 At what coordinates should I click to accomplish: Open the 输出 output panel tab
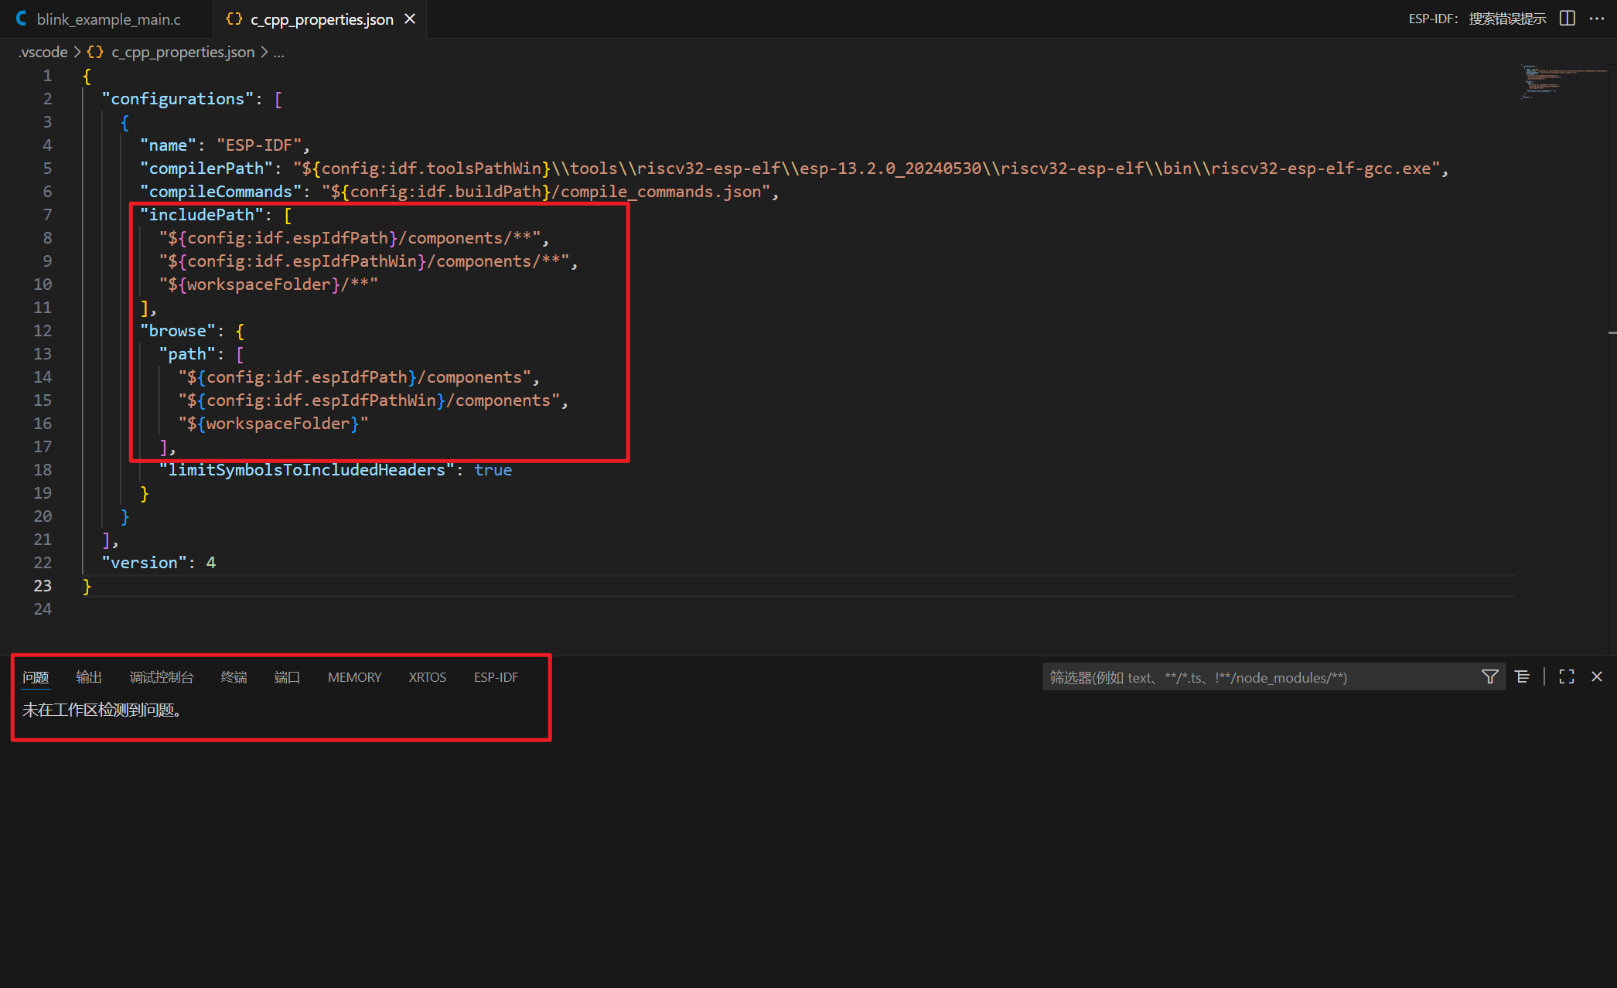[x=89, y=677]
